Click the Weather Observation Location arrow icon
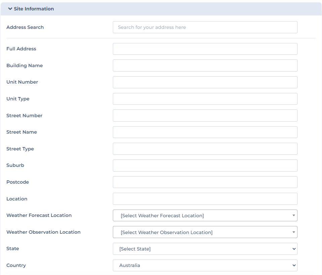 (x=294, y=232)
